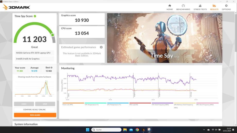Image resolution: width=237 pixels, height=133 pixels.
Task: Click the OneDrive cloud tray icon
Action: (x=208, y=130)
